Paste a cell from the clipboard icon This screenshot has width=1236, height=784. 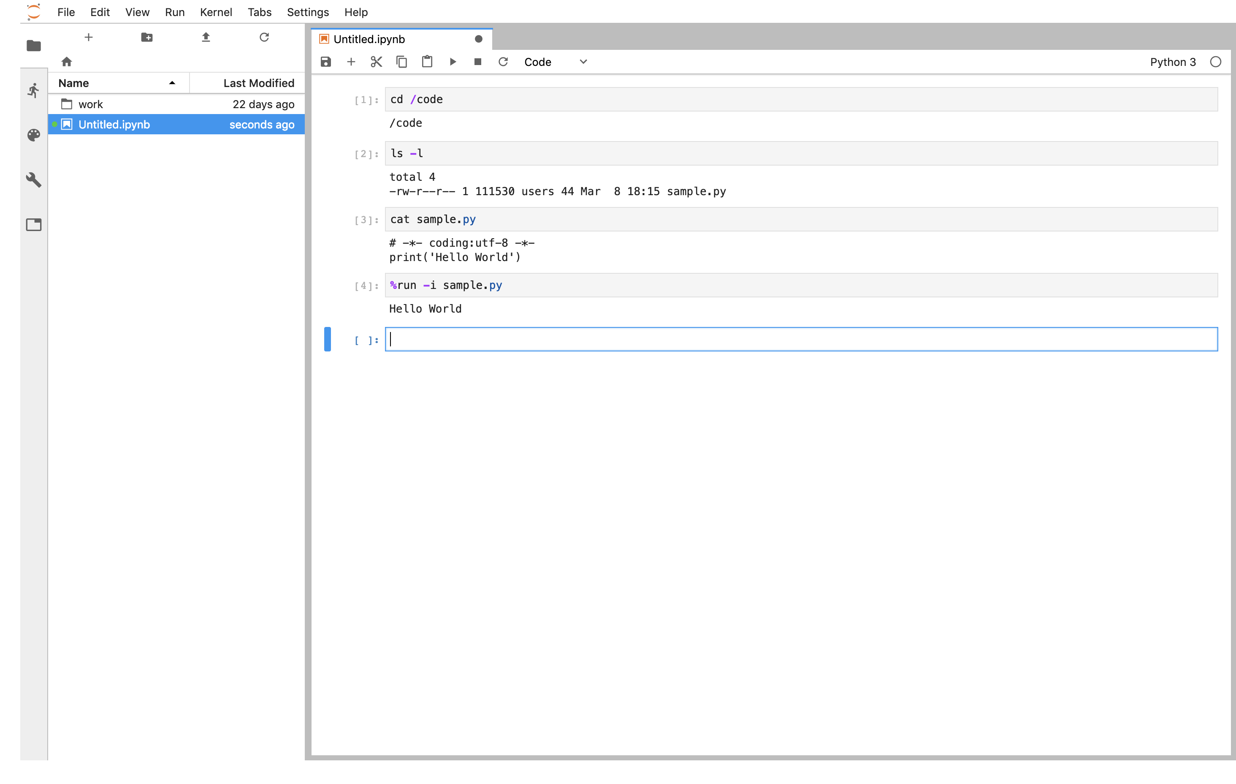point(427,61)
